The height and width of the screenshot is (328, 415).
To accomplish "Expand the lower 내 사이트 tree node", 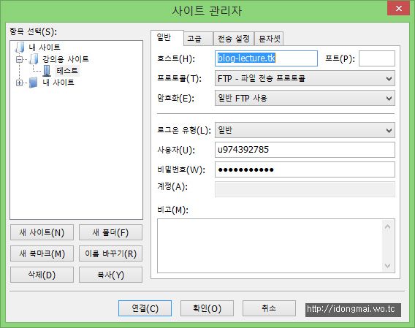I will [x=19, y=83].
